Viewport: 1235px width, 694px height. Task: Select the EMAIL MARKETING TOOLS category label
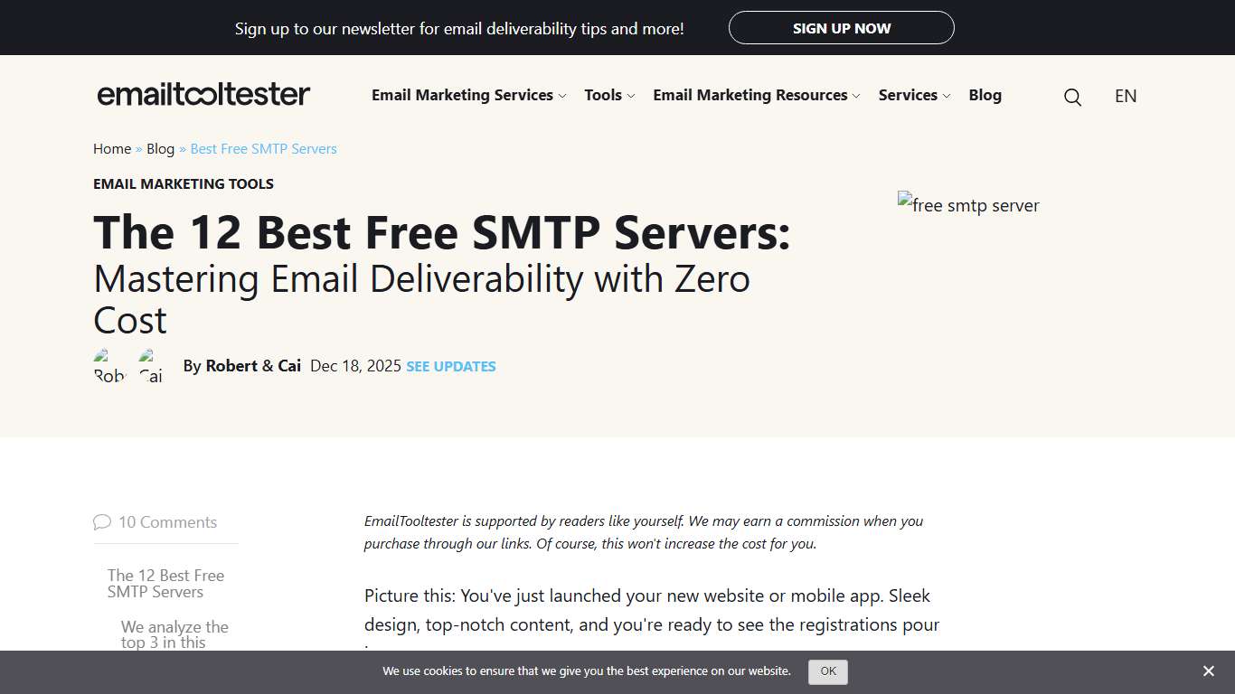click(x=183, y=183)
